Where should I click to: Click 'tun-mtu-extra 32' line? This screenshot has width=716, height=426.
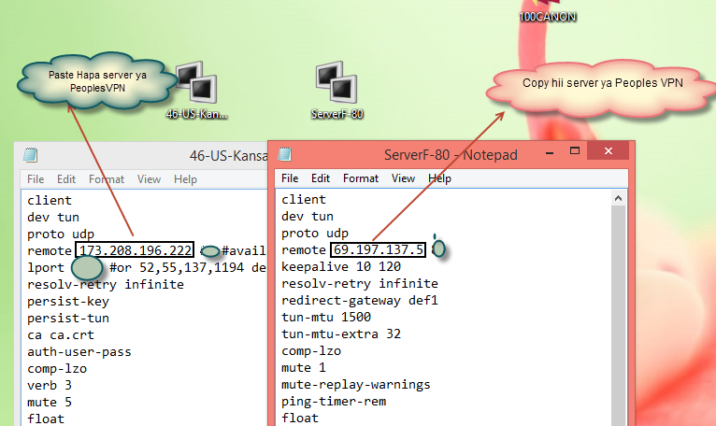click(x=341, y=334)
